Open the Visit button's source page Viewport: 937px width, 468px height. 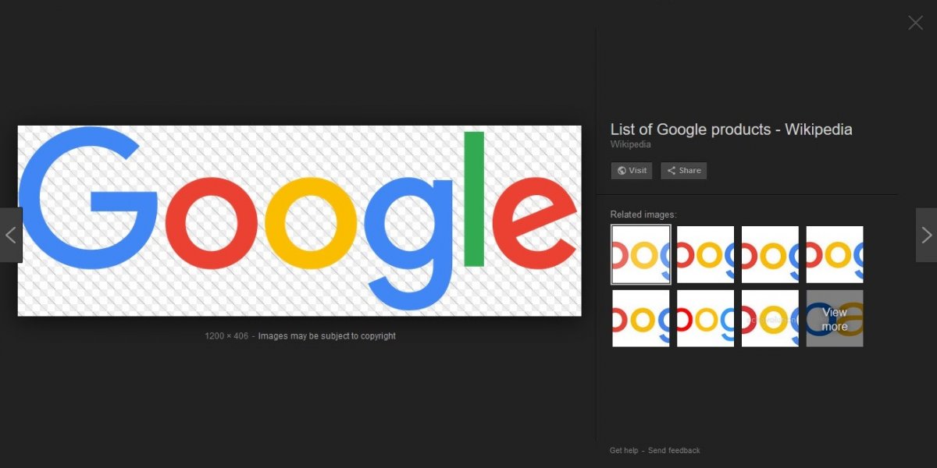[632, 171]
